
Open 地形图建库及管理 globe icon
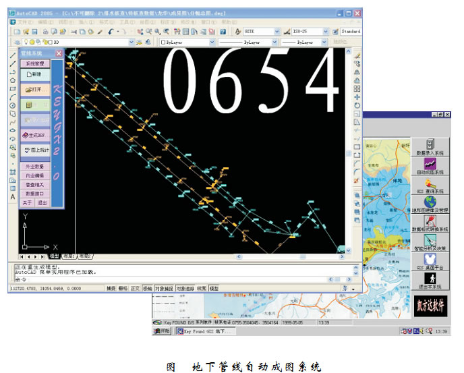[430, 201]
